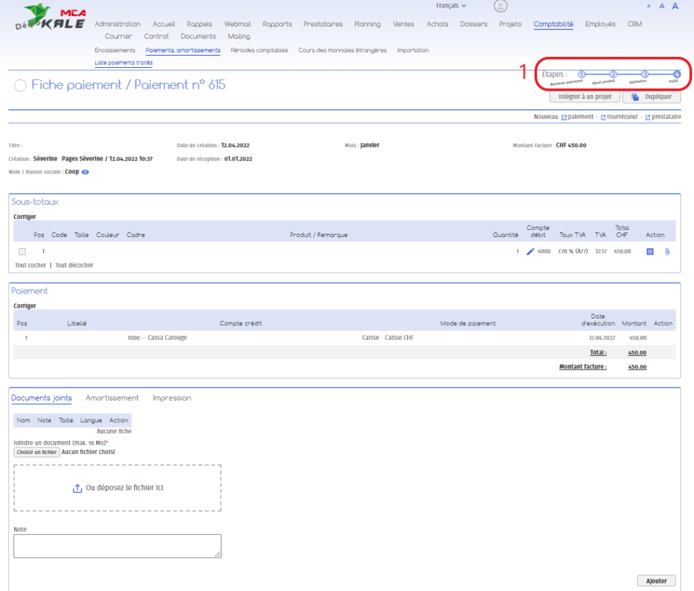
Task: Open the Comptabilité menu
Action: [x=553, y=24]
